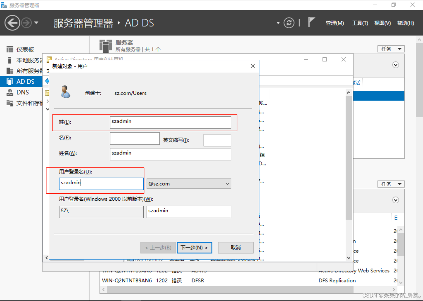Collapse the servers panel with the round chevron
Screen dimensions: 423x301
click(395, 65)
